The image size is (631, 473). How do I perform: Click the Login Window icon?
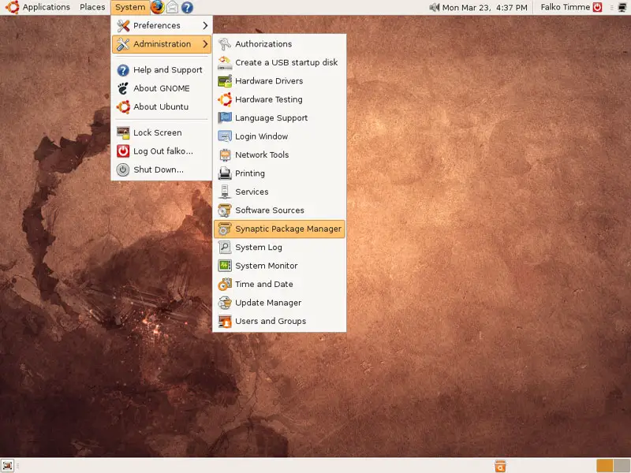[x=225, y=136]
